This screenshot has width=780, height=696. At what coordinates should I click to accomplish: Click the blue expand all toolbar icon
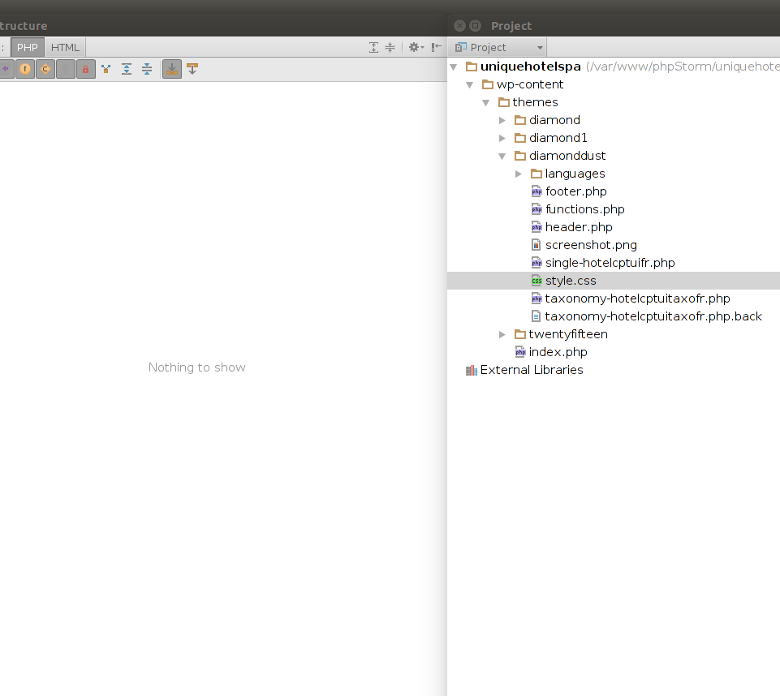click(127, 69)
